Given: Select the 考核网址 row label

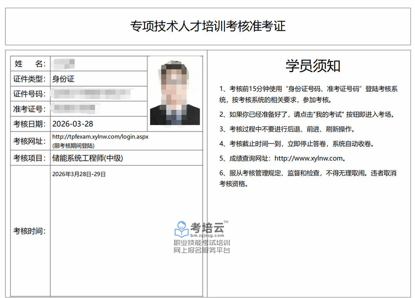Looking at the screenshot, I should 30,141.
